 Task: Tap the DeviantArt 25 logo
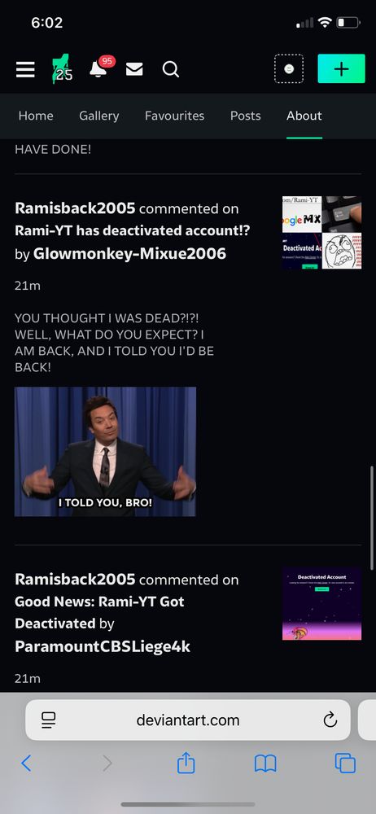(x=63, y=69)
